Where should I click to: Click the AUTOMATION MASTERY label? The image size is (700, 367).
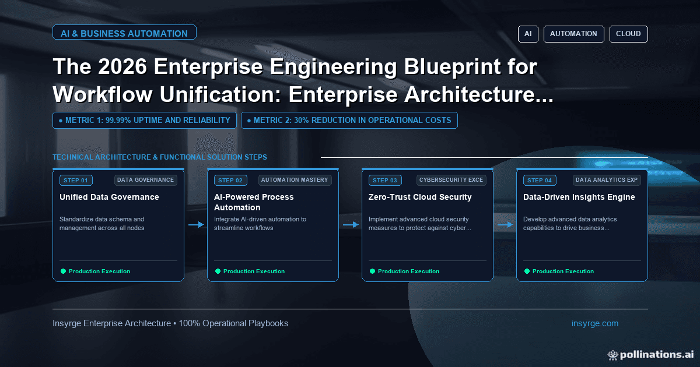coord(295,180)
